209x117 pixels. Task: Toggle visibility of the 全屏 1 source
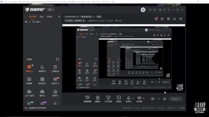[26, 22]
